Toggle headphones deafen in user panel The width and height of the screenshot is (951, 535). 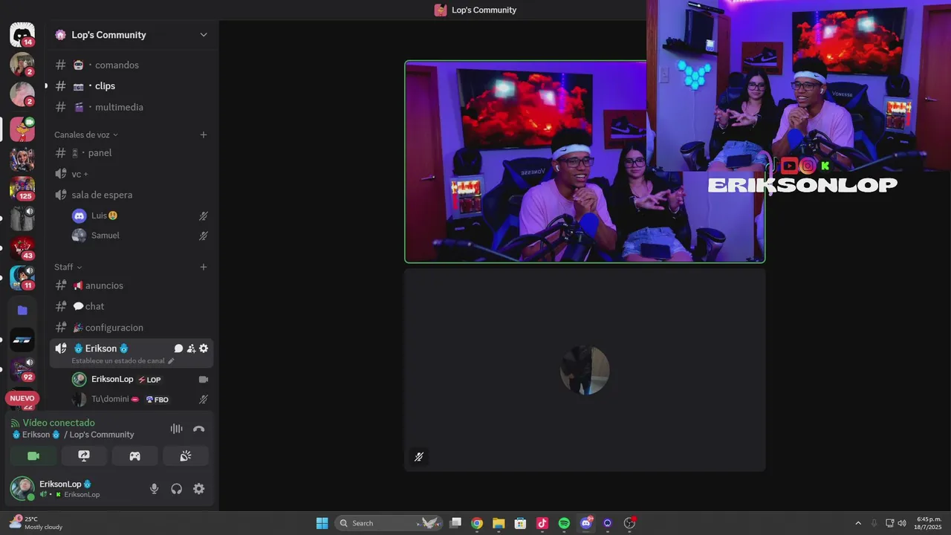point(177,489)
